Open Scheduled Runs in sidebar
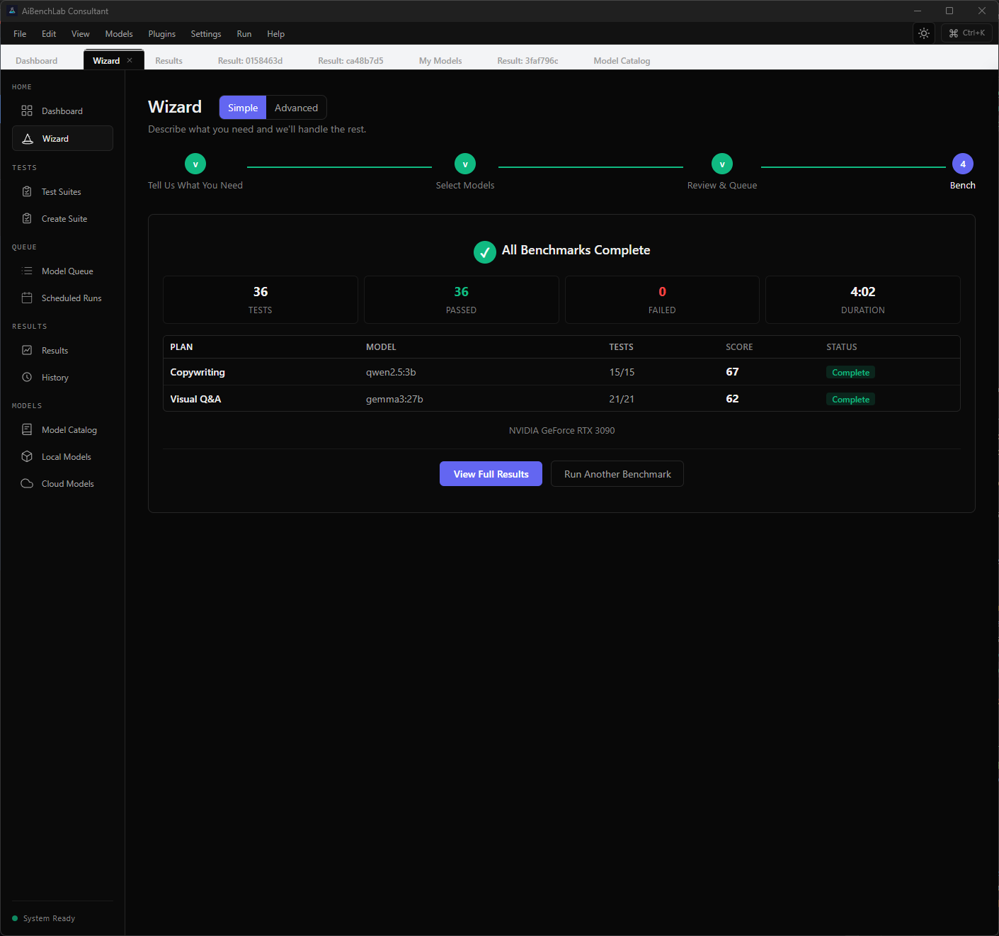 (x=62, y=298)
